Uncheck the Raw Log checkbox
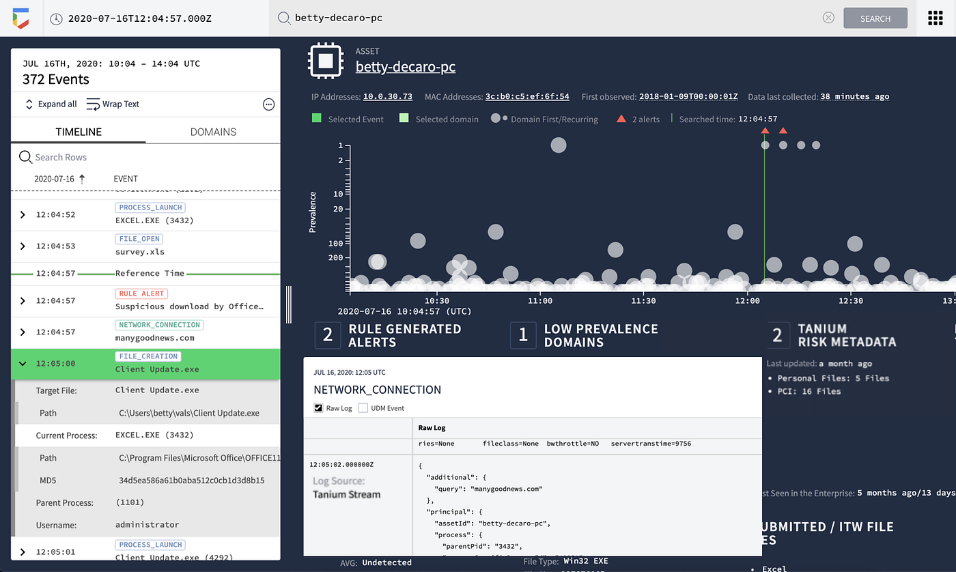 click(x=318, y=408)
